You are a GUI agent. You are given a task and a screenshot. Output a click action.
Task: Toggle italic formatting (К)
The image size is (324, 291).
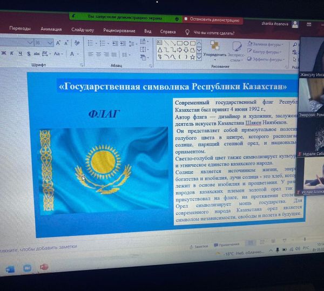(12, 53)
